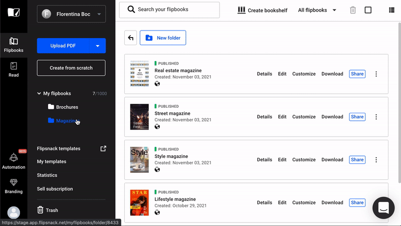This screenshot has height=226, width=401.
Task: Open Sell subscription
Action: click(55, 189)
